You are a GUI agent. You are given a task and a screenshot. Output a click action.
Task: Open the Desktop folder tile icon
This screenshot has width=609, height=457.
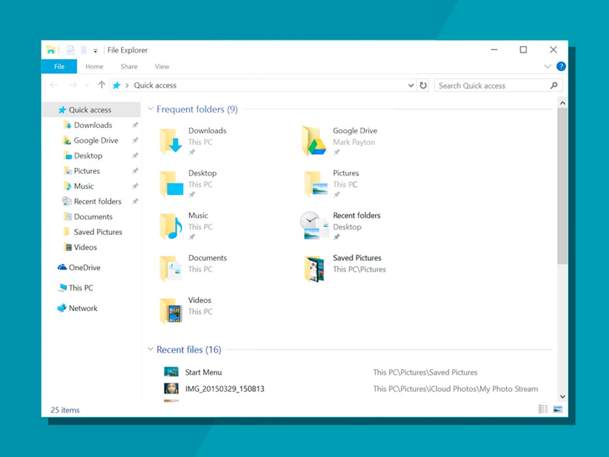[171, 183]
